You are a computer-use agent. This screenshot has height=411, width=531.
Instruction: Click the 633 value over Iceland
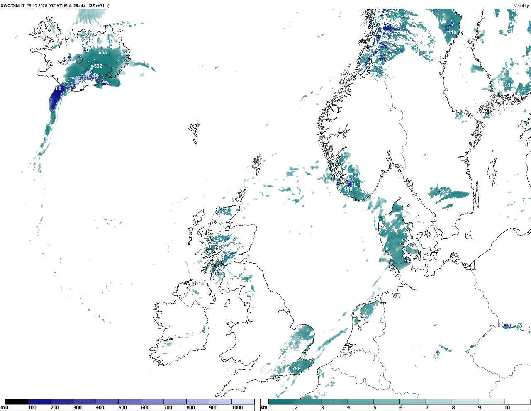102,53
